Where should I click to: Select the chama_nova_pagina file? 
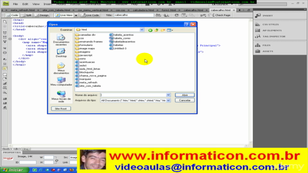(91, 75)
